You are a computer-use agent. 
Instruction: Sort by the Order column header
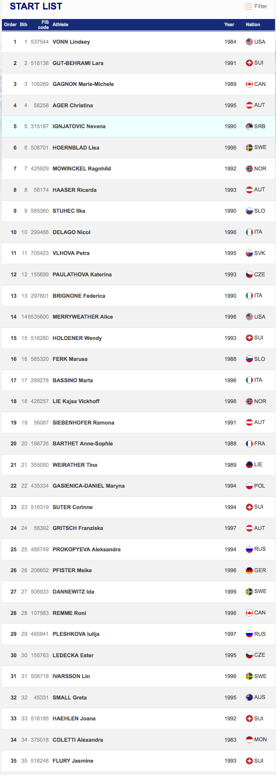[10, 25]
